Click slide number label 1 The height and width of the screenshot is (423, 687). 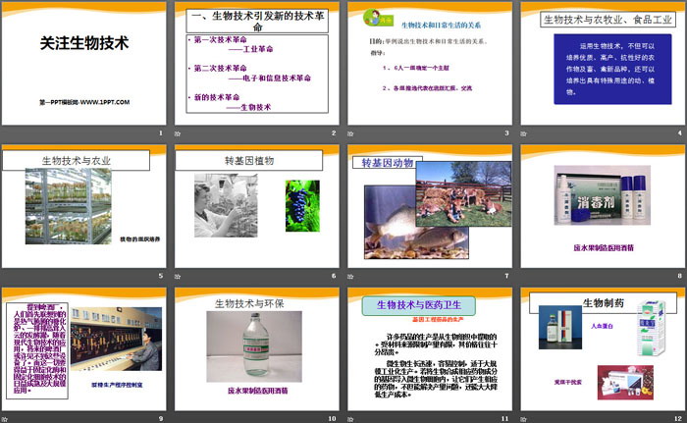tap(161, 132)
